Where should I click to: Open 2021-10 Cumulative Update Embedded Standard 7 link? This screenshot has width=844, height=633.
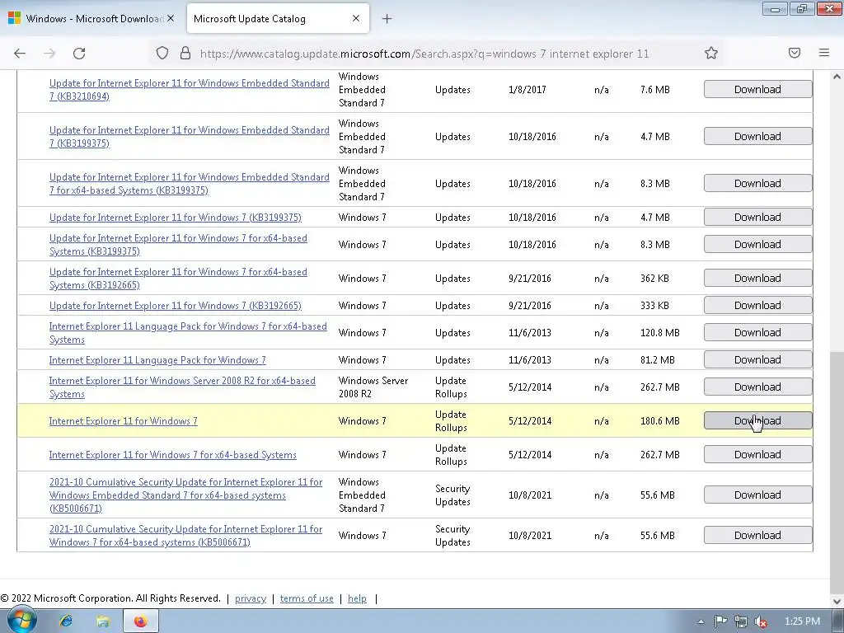(x=185, y=495)
